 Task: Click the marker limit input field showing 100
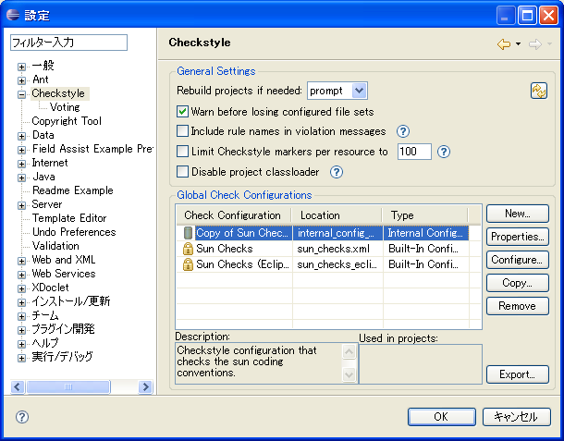click(x=413, y=152)
